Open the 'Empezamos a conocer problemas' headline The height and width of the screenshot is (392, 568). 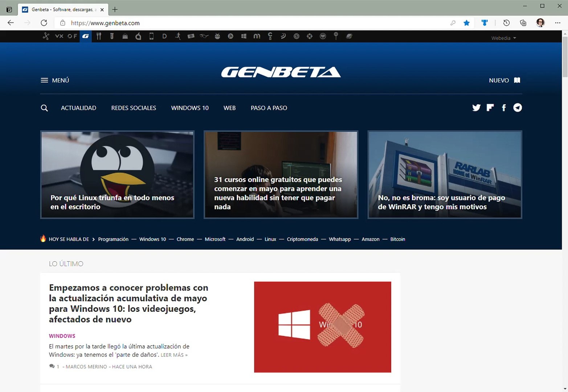click(x=128, y=303)
